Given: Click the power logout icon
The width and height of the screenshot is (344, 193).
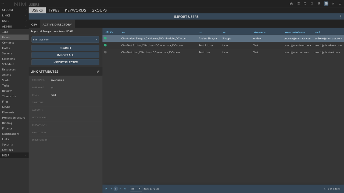Looking at the screenshot, I should pos(340,4).
